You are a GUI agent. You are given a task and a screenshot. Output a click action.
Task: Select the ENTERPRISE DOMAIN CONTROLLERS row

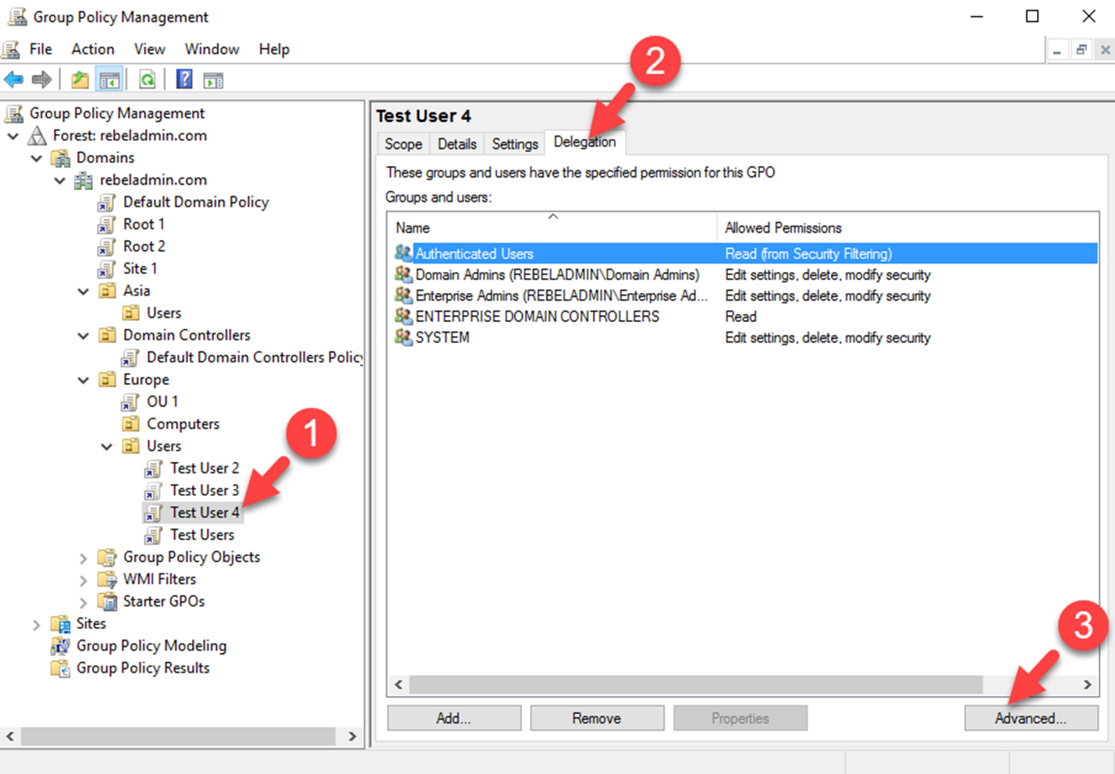coord(537,316)
